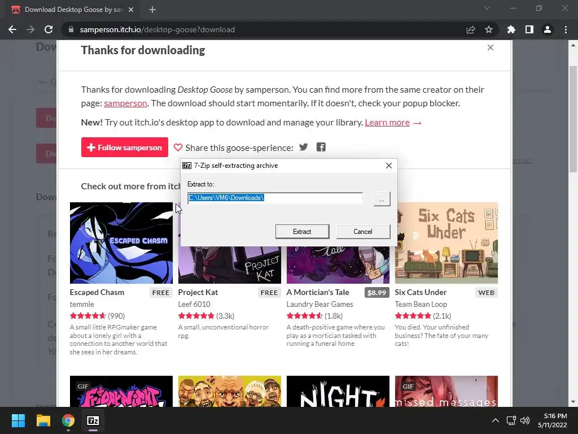Share on Twitter icon
Screen dimensions: 578x434
point(303,147)
